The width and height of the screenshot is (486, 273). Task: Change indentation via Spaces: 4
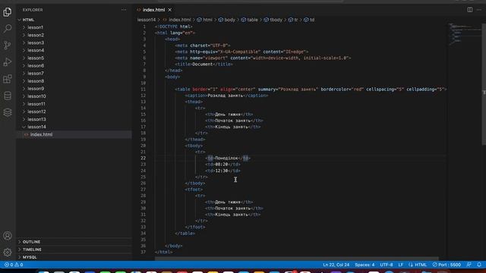click(364, 265)
